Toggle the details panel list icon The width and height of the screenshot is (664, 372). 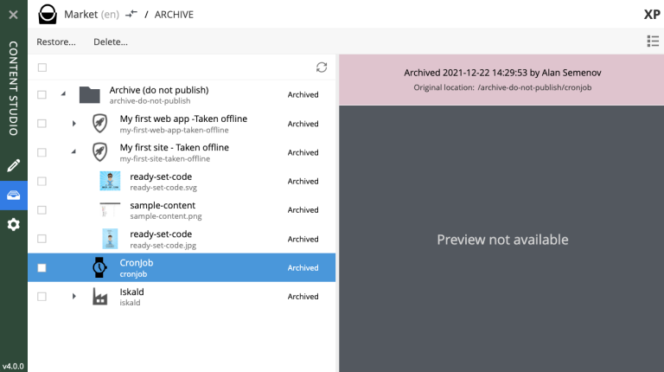click(x=652, y=42)
